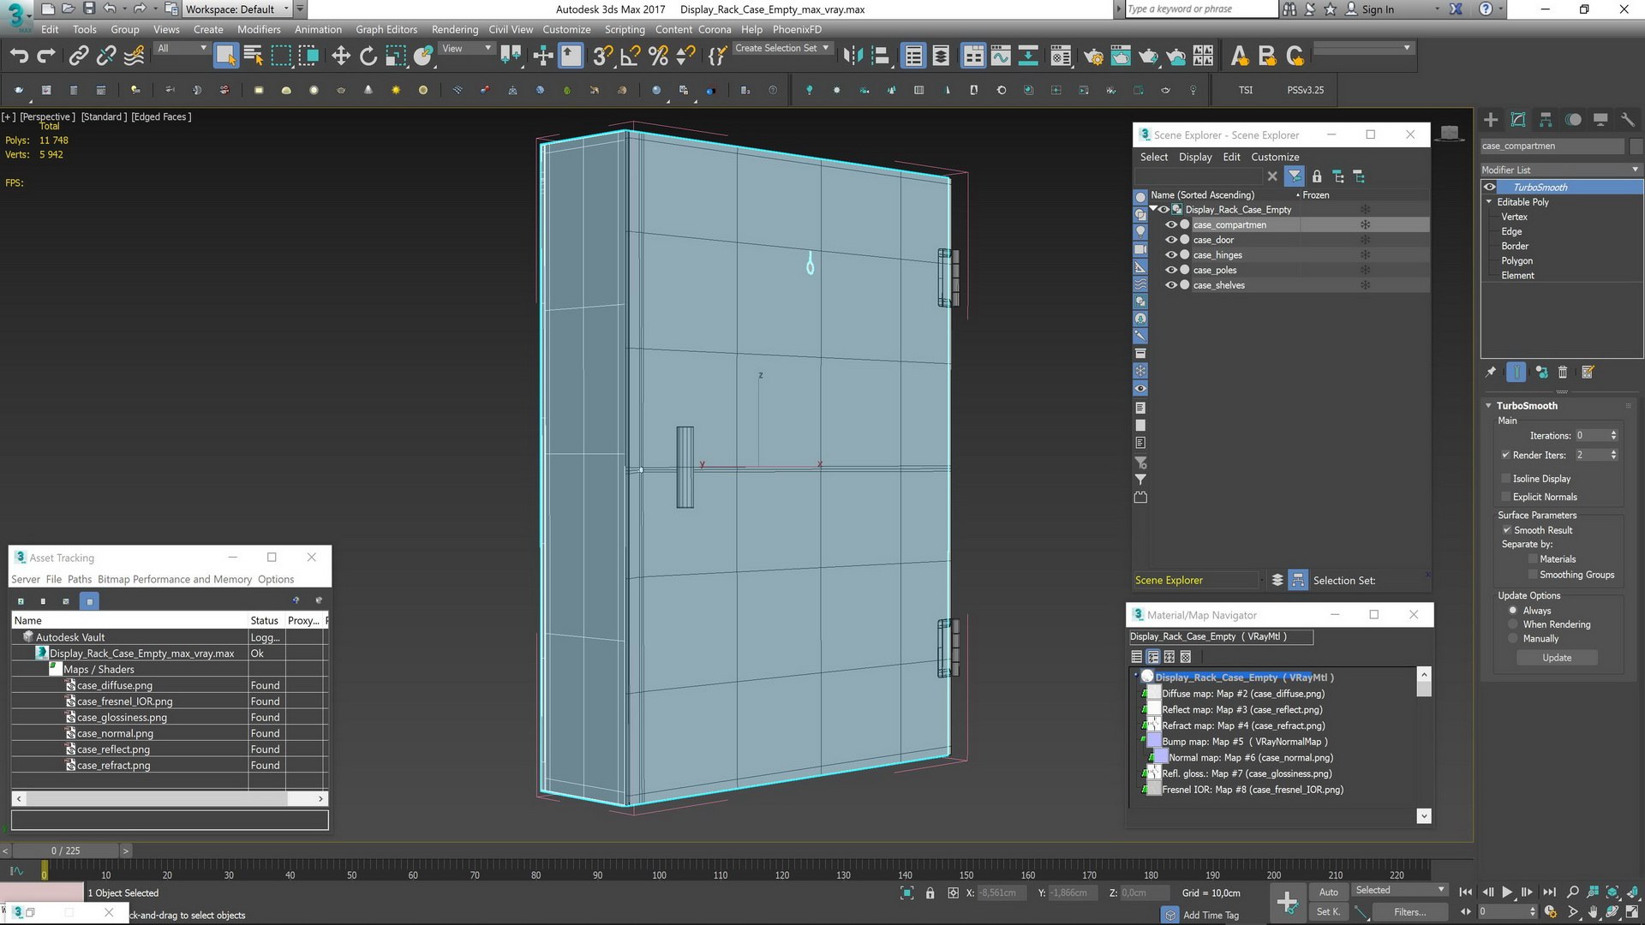Open the Create command panel tab
Image resolution: width=1645 pixels, height=925 pixels.
(x=1491, y=120)
